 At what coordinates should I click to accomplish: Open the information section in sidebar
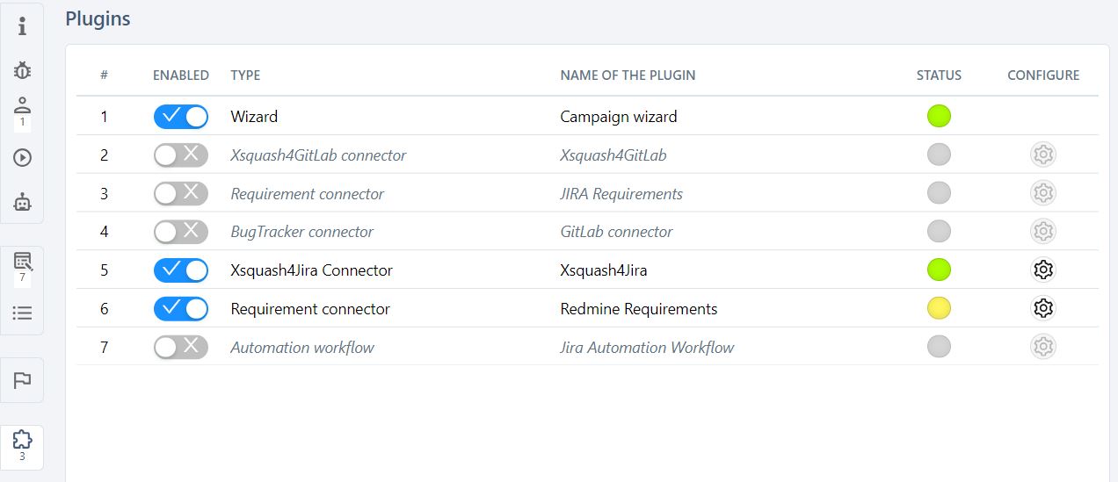pos(22,26)
